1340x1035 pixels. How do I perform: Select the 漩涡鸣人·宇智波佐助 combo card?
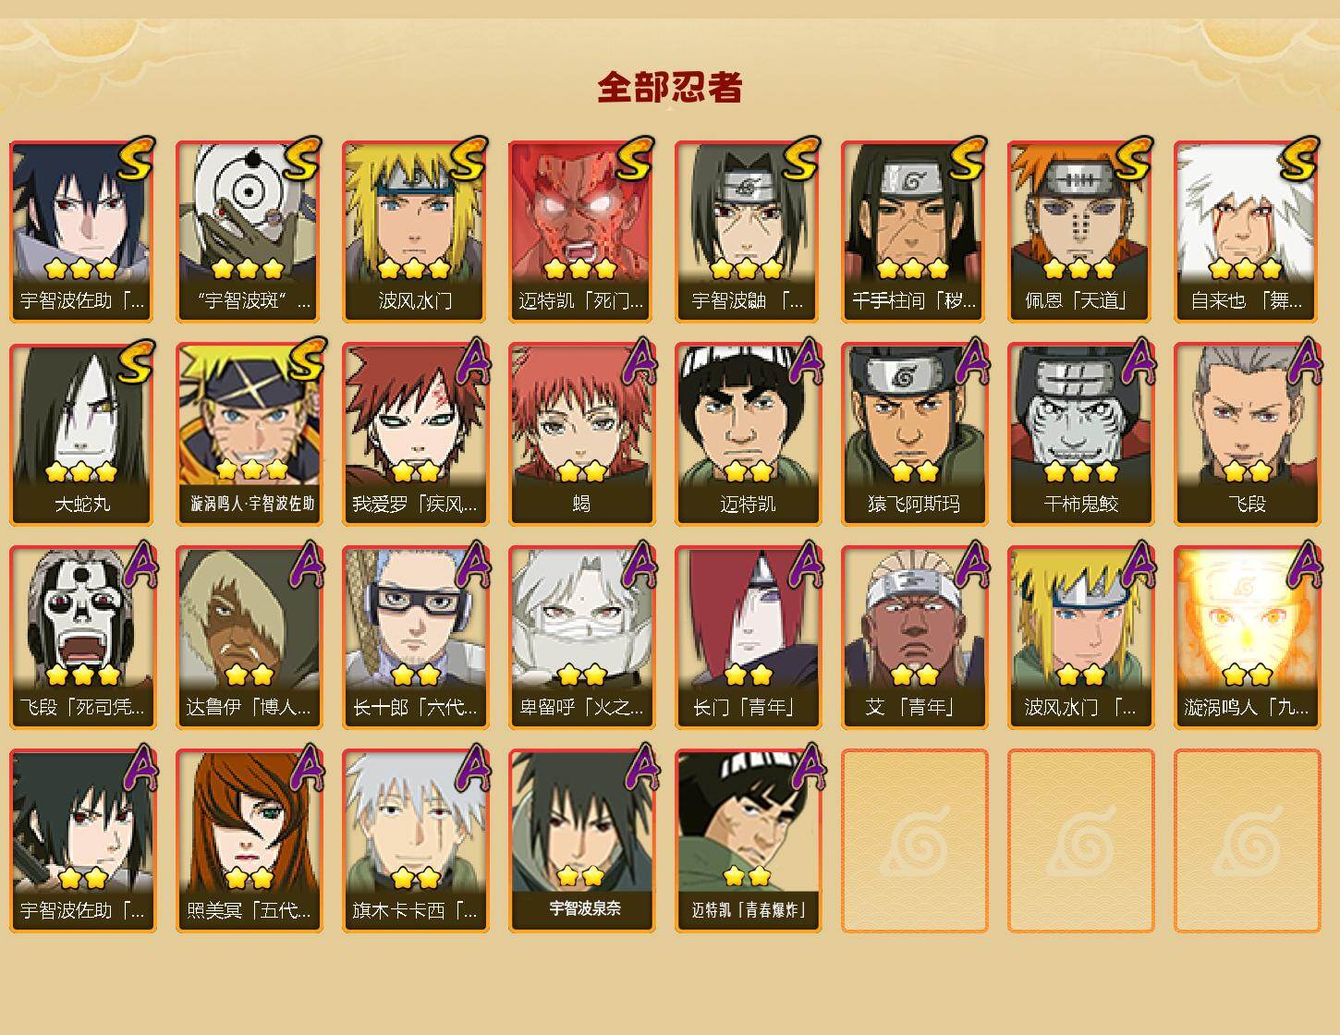pos(249,434)
